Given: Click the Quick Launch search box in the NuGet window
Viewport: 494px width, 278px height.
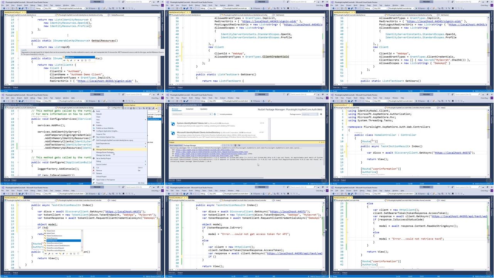Looking at the screenshot, I should (x=303, y=95).
